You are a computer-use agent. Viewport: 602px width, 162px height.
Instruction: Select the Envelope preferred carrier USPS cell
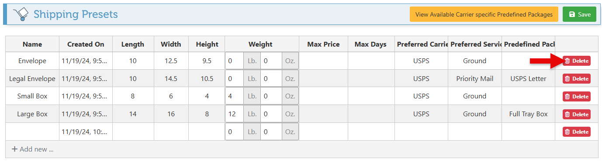click(x=421, y=61)
